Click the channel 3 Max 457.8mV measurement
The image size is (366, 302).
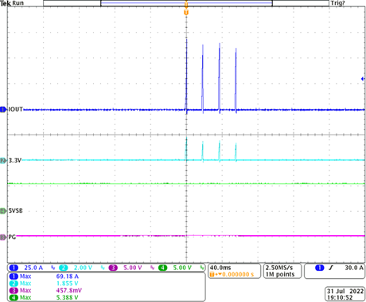[45, 290]
